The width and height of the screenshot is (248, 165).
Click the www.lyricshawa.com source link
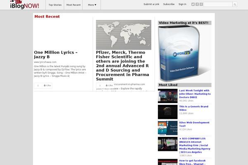pos(45,62)
